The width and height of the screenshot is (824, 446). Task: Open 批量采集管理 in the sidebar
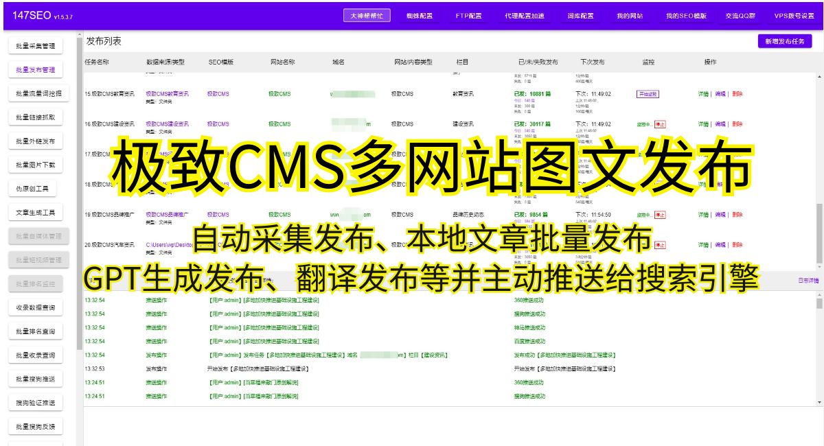coord(40,47)
